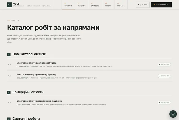Click Виконуємо badge for item A.02

164,76
